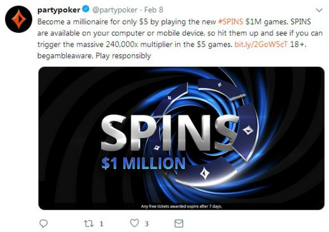The height and width of the screenshot is (232, 329).
Task: Click the partypoker profile avatar
Action: [19, 21]
